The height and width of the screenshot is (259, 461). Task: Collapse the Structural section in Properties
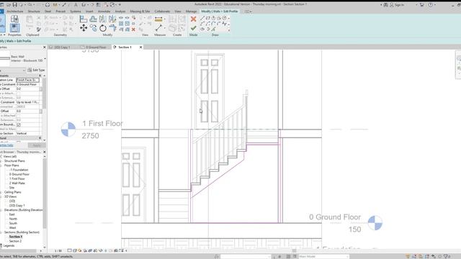(40, 137)
